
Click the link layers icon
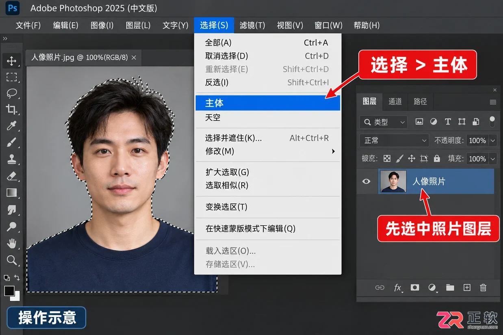click(x=379, y=287)
